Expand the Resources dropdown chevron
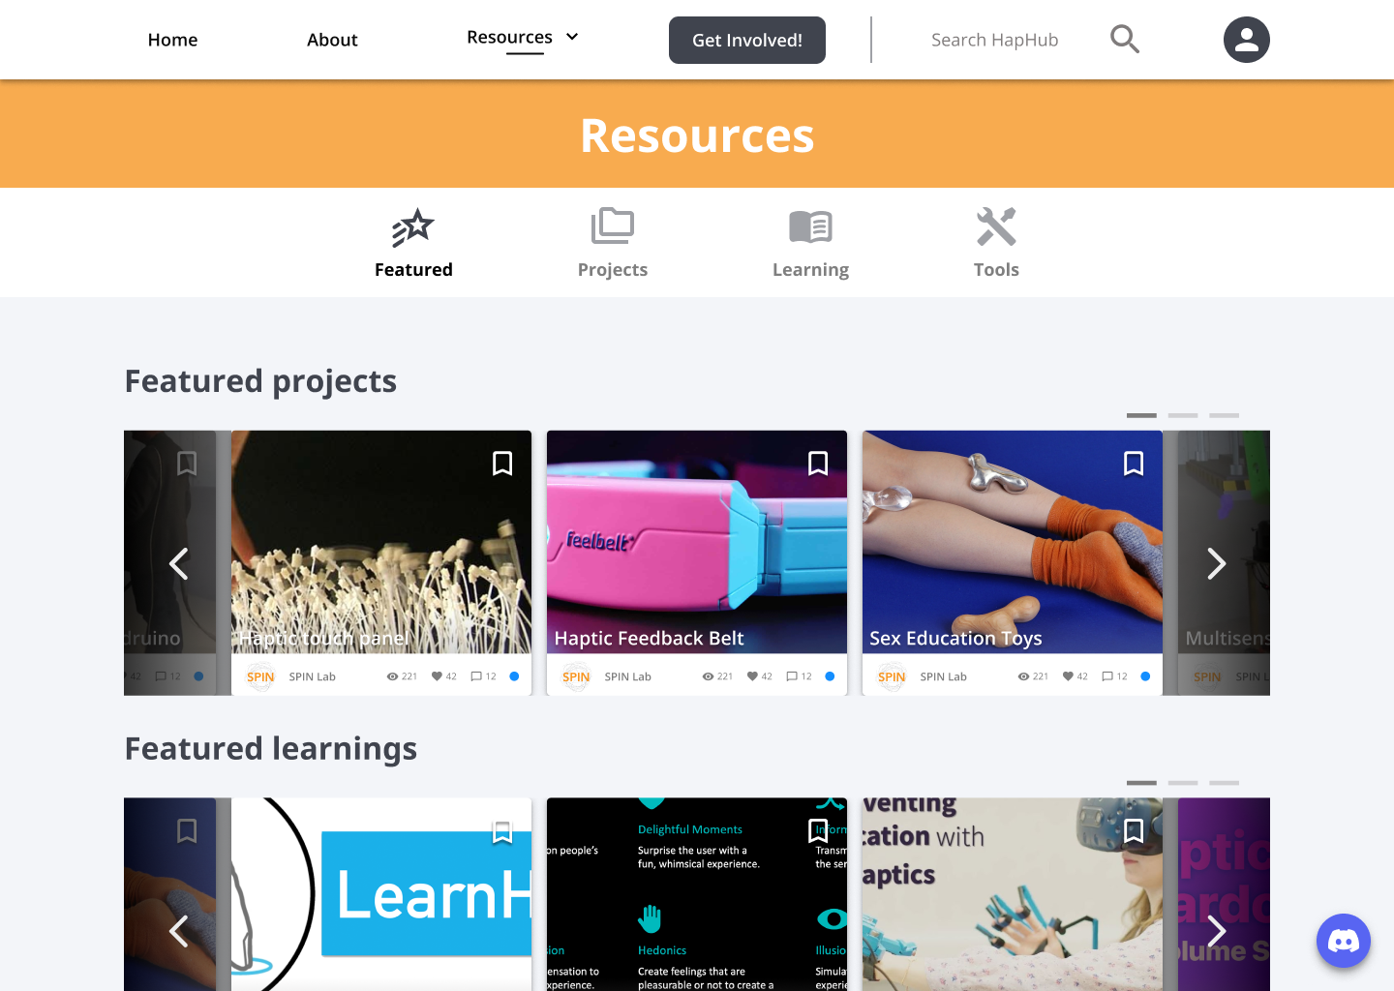The height and width of the screenshot is (991, 1394). pyautogui.click(x=572, y=37)
